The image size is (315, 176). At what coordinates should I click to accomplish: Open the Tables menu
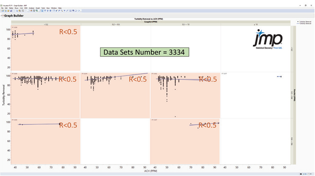(x=11, y=8)
